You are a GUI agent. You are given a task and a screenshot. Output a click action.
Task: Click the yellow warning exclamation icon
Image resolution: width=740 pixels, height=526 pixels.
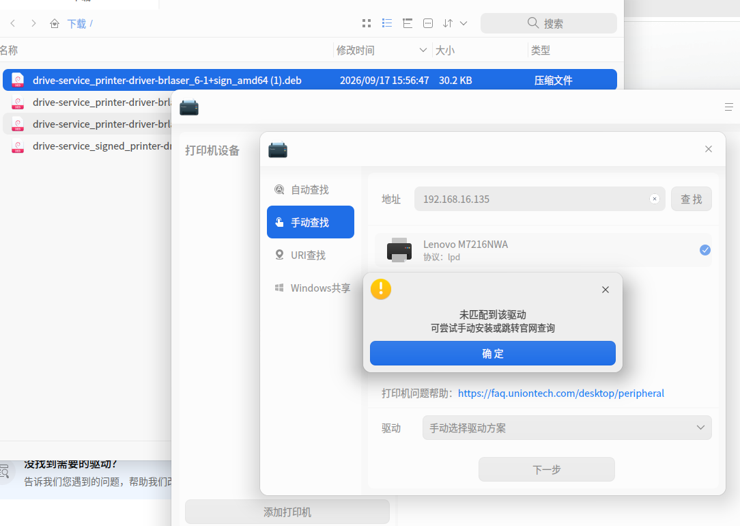coord(381,289)
